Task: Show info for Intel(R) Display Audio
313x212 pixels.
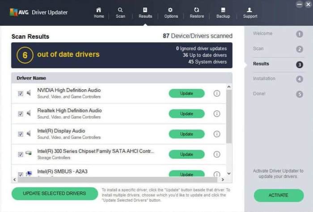Action: [217, 134]
